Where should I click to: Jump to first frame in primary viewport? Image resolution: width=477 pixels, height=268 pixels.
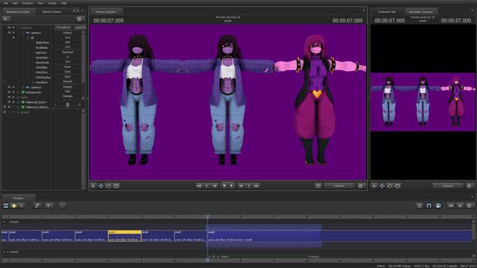pos(199,186)
